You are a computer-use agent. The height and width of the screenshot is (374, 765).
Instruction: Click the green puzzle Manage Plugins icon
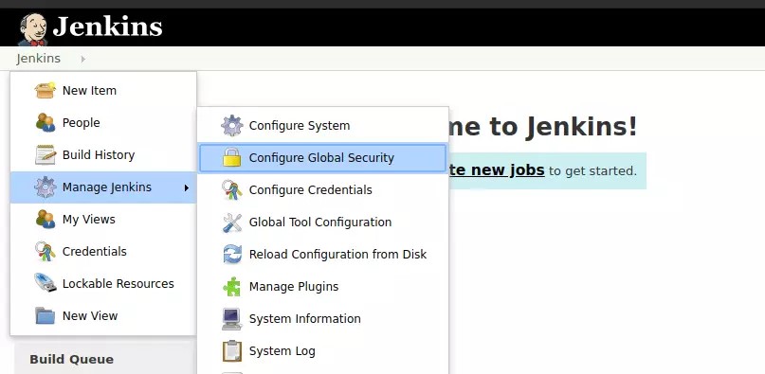click(231, 286)
